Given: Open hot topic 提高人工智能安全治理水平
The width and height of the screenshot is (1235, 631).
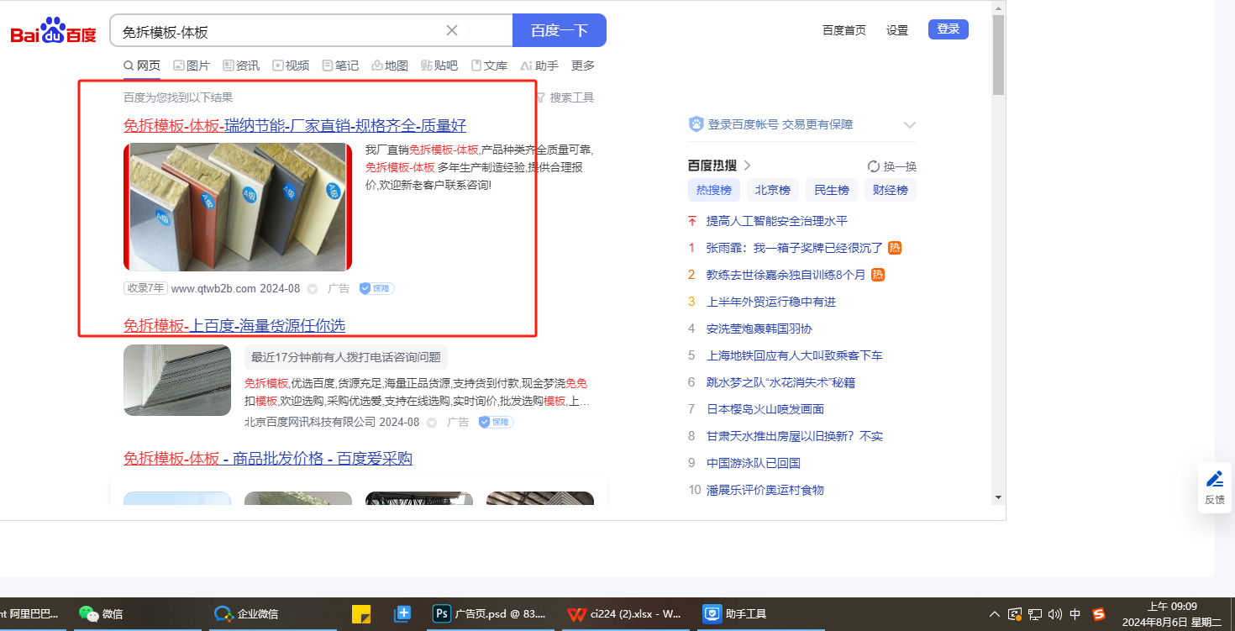Looking at the screenshot, I should [x=777, y=221].
